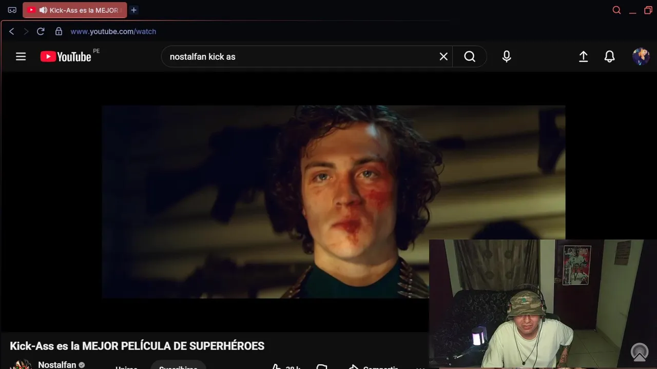Open the browser's tab search magnifier at top right

pos(616,10)
